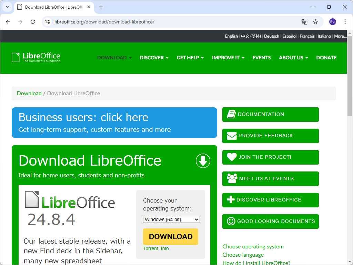Click the people icon on Meet Us at Events
The width and height of the screenshot is (353, 265).
coord(231,178)
